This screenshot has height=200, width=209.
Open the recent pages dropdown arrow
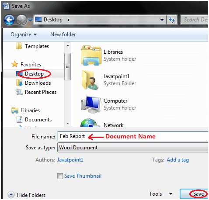(30, 20)
